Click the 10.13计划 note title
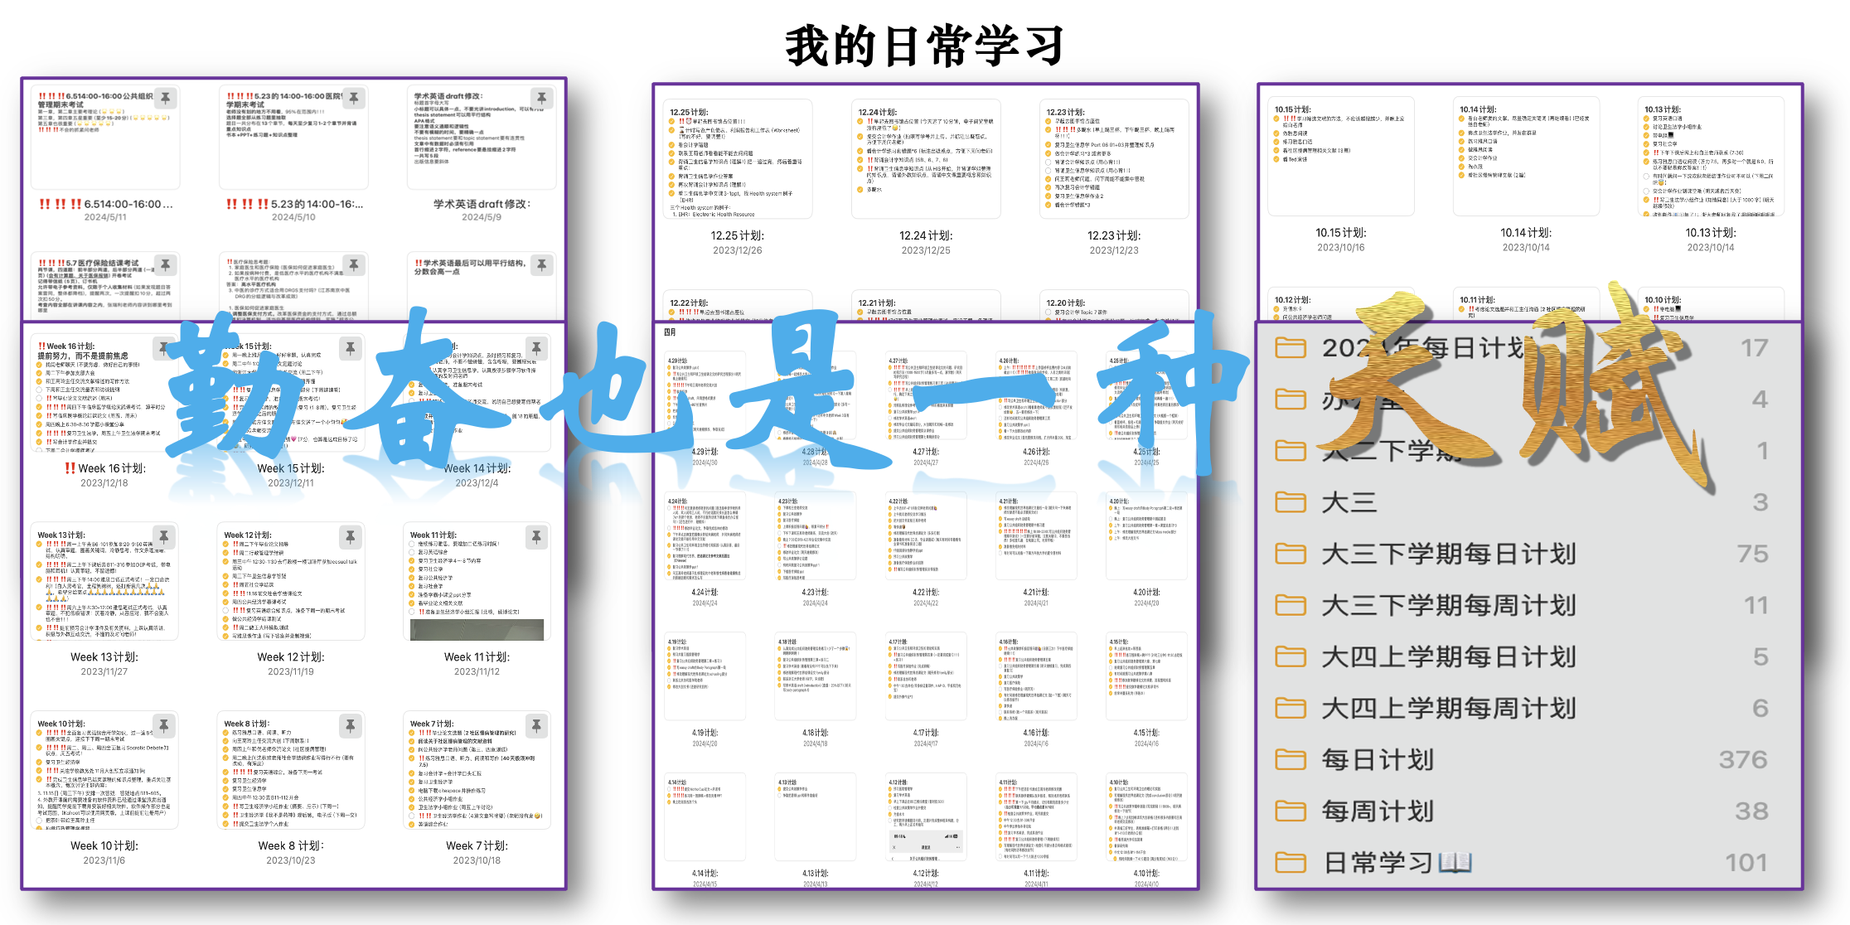This screenshot has height=925, width=1850. [x=1710, y=233]
